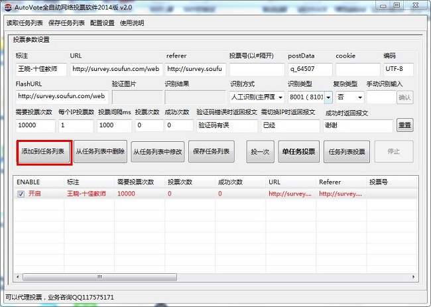Focus the 验证码错误时返回报文 field
The width and height of the screenshot is (431, 307).
coord(227,125)
